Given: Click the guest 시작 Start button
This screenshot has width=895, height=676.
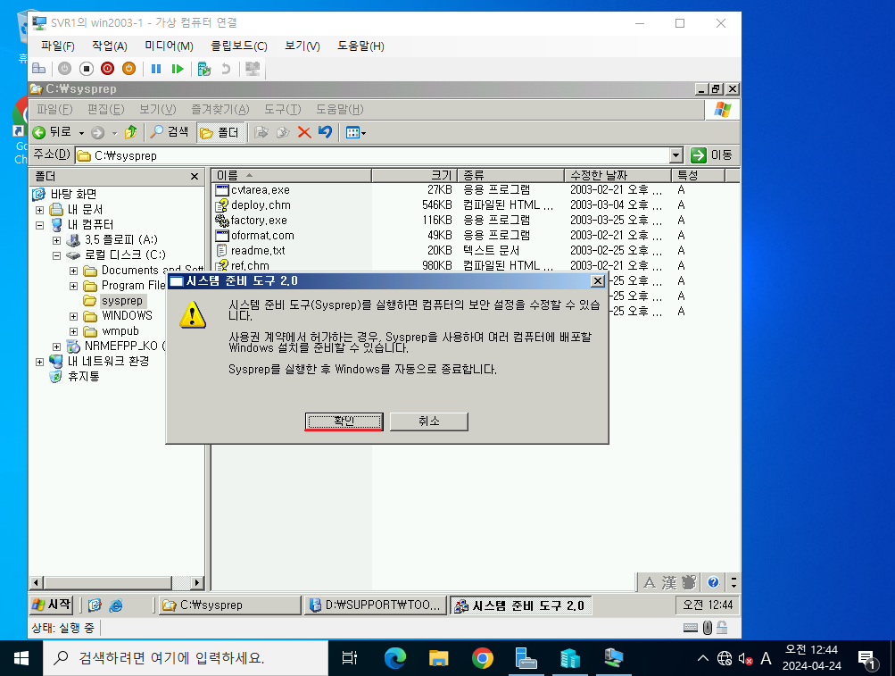Looking at the screenshot, I should click(52, 605).
